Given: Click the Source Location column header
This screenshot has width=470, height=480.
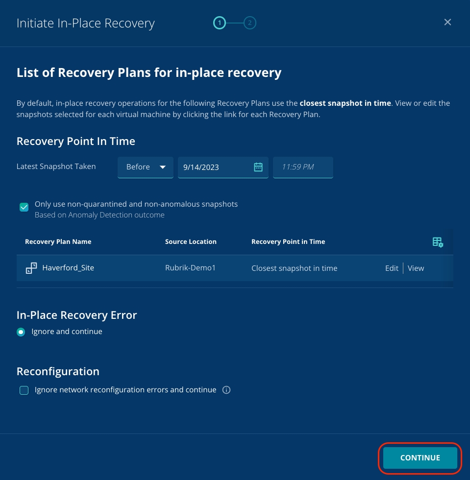Looking at the screenshot, I should coord(191,241).
